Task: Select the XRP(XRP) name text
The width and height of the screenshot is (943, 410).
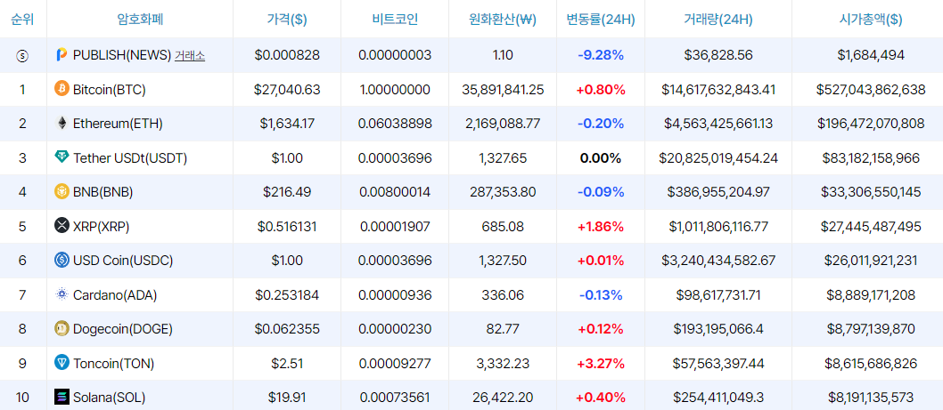Action: tap(101, 226)
